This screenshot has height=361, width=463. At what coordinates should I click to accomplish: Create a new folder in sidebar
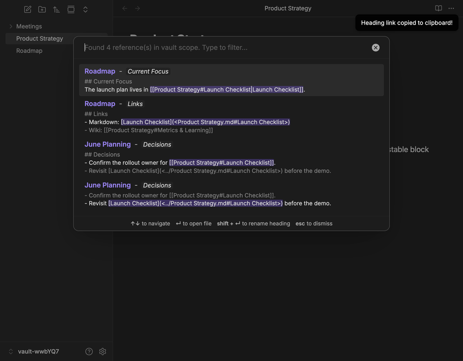42,10
